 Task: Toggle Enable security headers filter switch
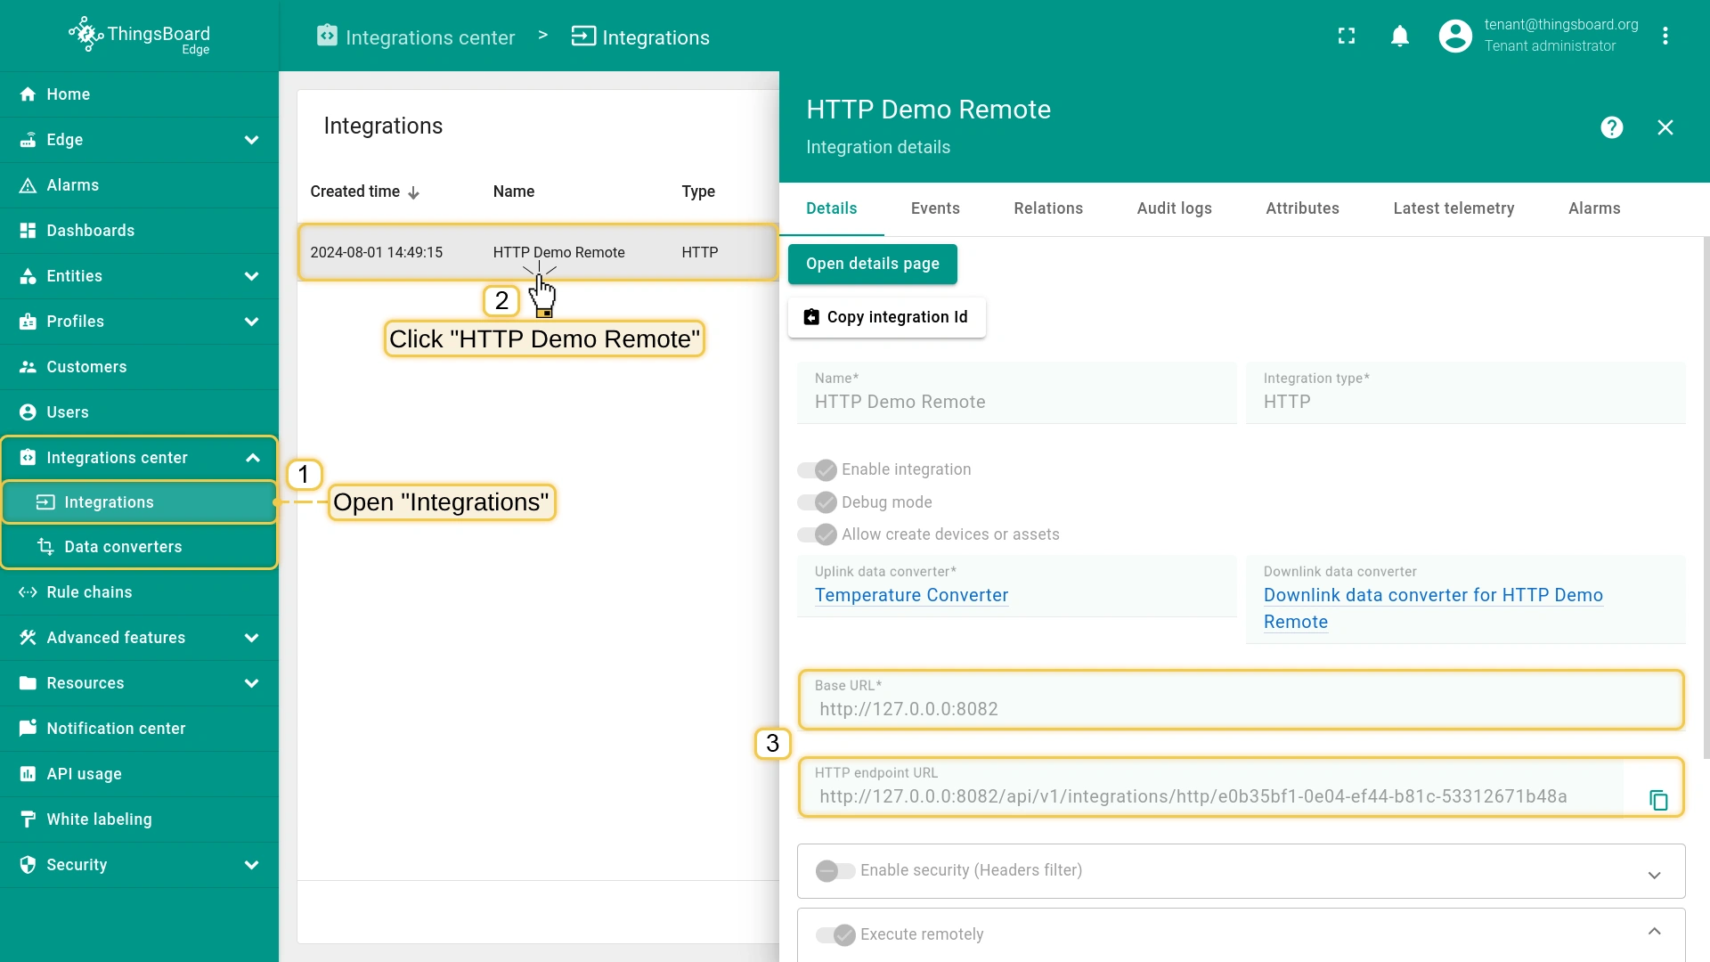[835, 870]
